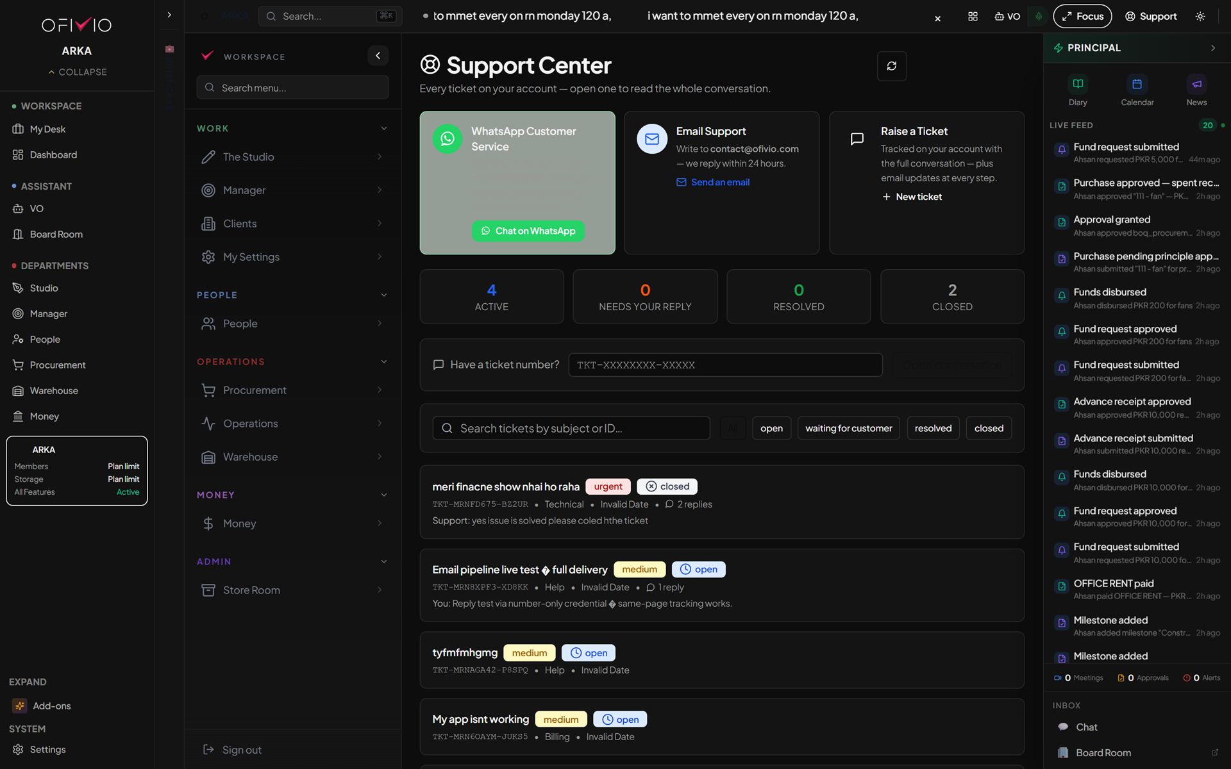The width and height of the screenshot is (1231, 769).
Task: Click the top Search bar
Action: pyautogui.click(x=330, y=16)
